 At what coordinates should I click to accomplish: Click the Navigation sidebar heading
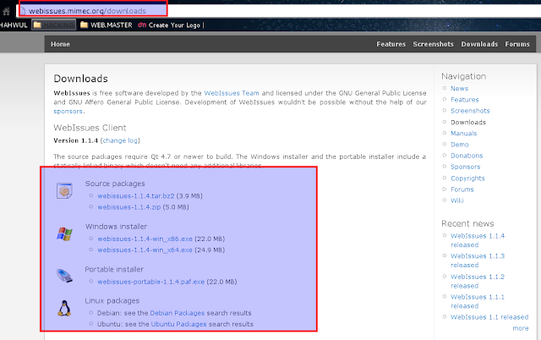tap(464, 76)
